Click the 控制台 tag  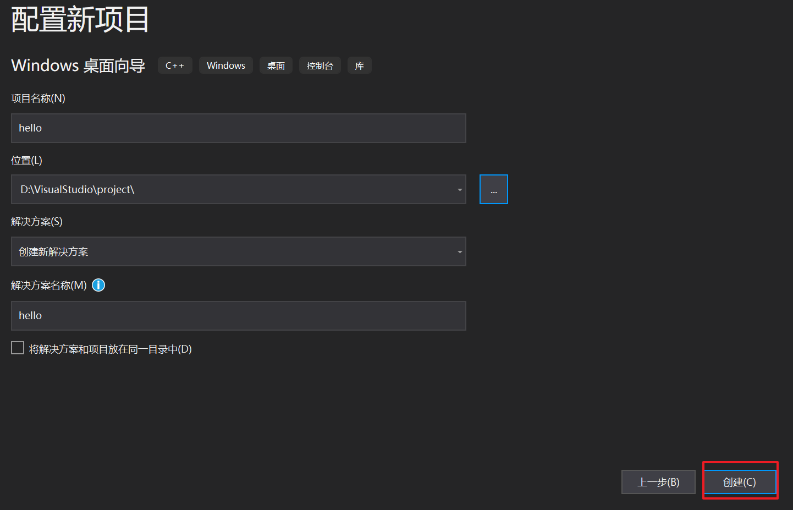pyautogui.click(x=320, y=65)
